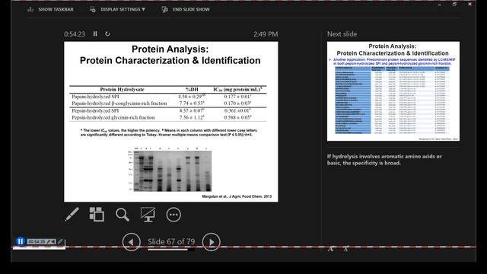487x274 pixels.
Task: Toggle black or unblack slide show
Action: pyautogui.click(x=148, y=215)
